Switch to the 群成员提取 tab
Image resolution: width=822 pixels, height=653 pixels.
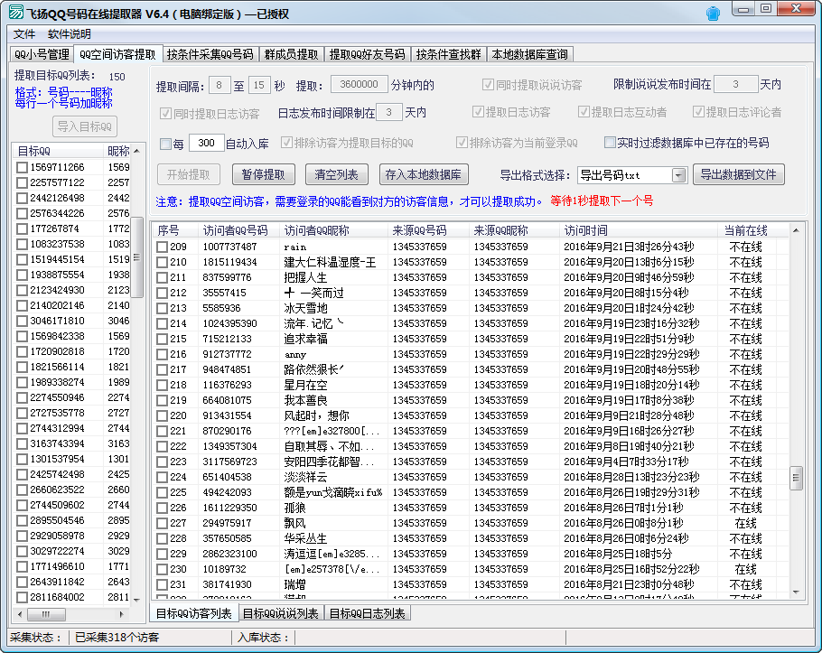click(x=292, y=54)
